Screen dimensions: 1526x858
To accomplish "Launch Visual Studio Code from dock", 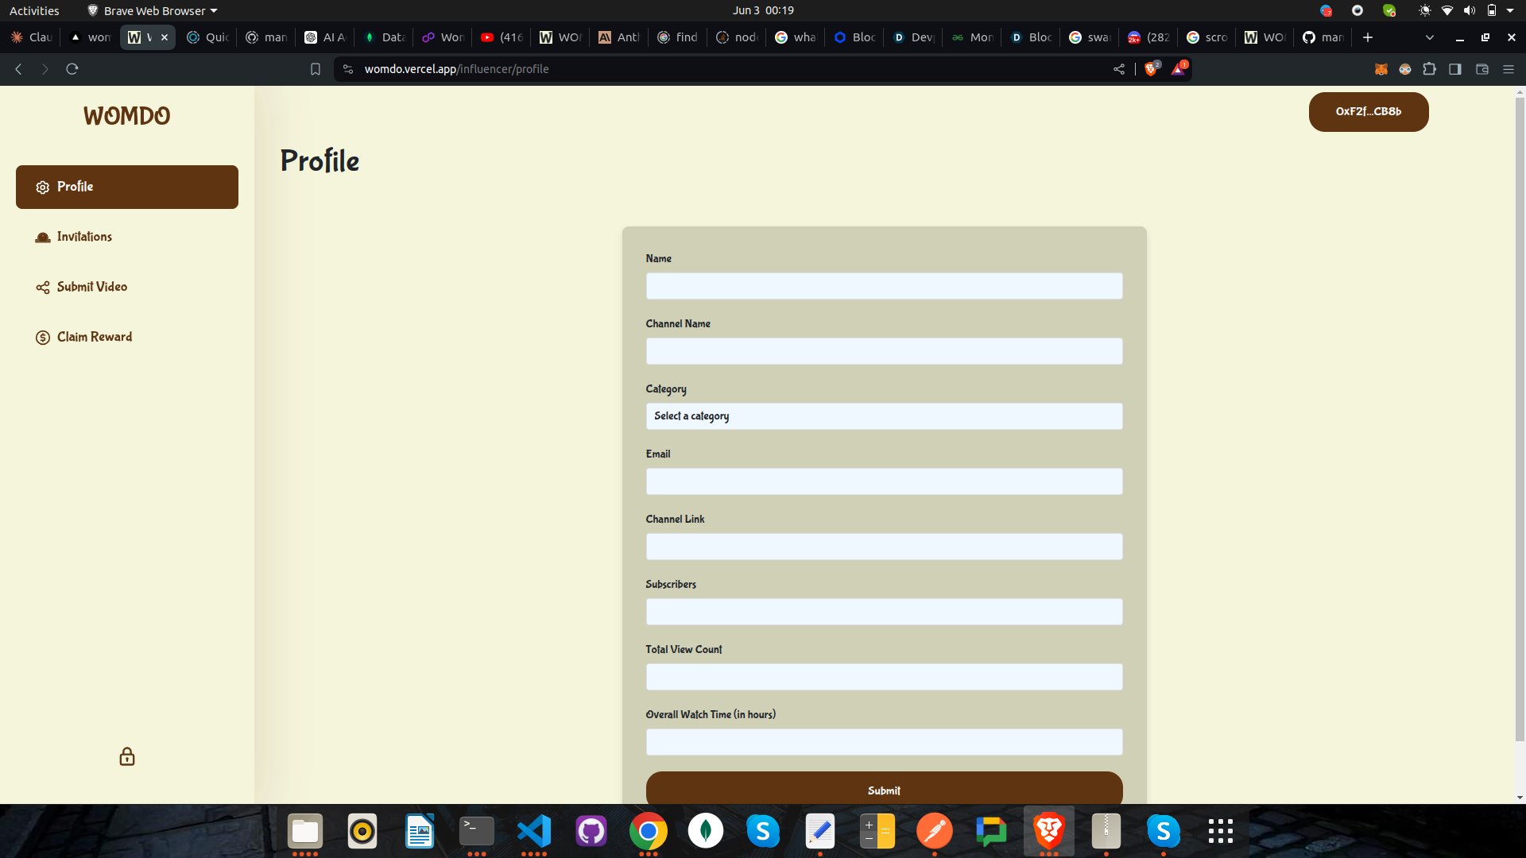I will coord(534,831).
